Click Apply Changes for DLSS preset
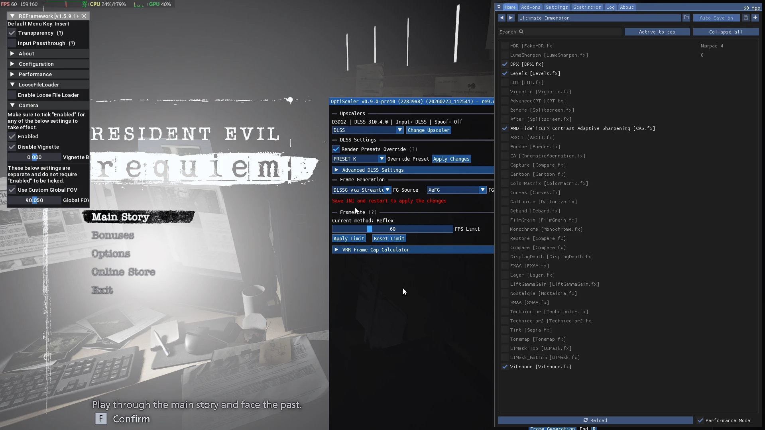 click(x=451, y=159)
